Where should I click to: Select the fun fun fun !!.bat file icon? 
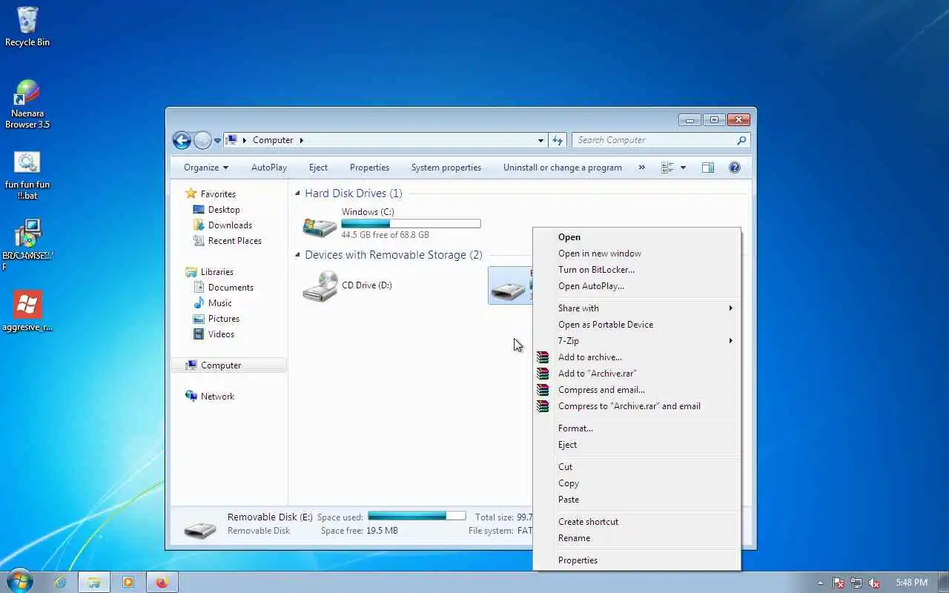(27, 163)
